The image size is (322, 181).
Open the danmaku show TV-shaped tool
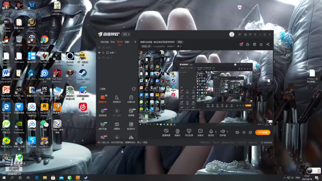[x=117, y=126]
